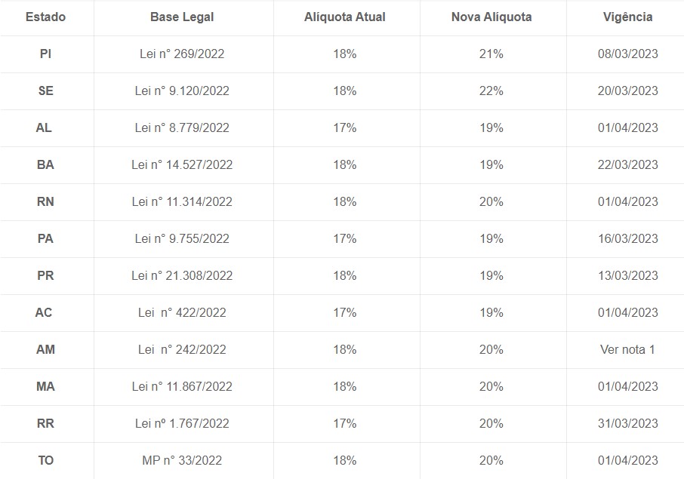The height and width of the screenshot is (479, 684).
Task: Select the 22% nova alíquota cell
Action: (x=491, y=91)
